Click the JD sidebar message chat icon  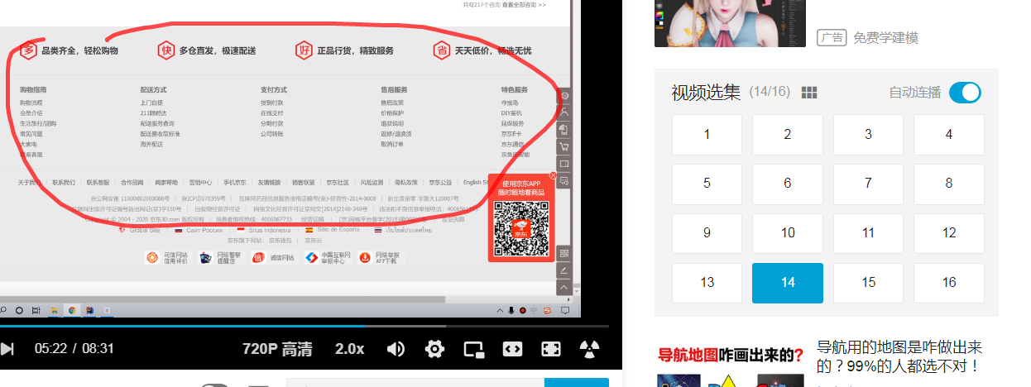click(x=564, y=180)
